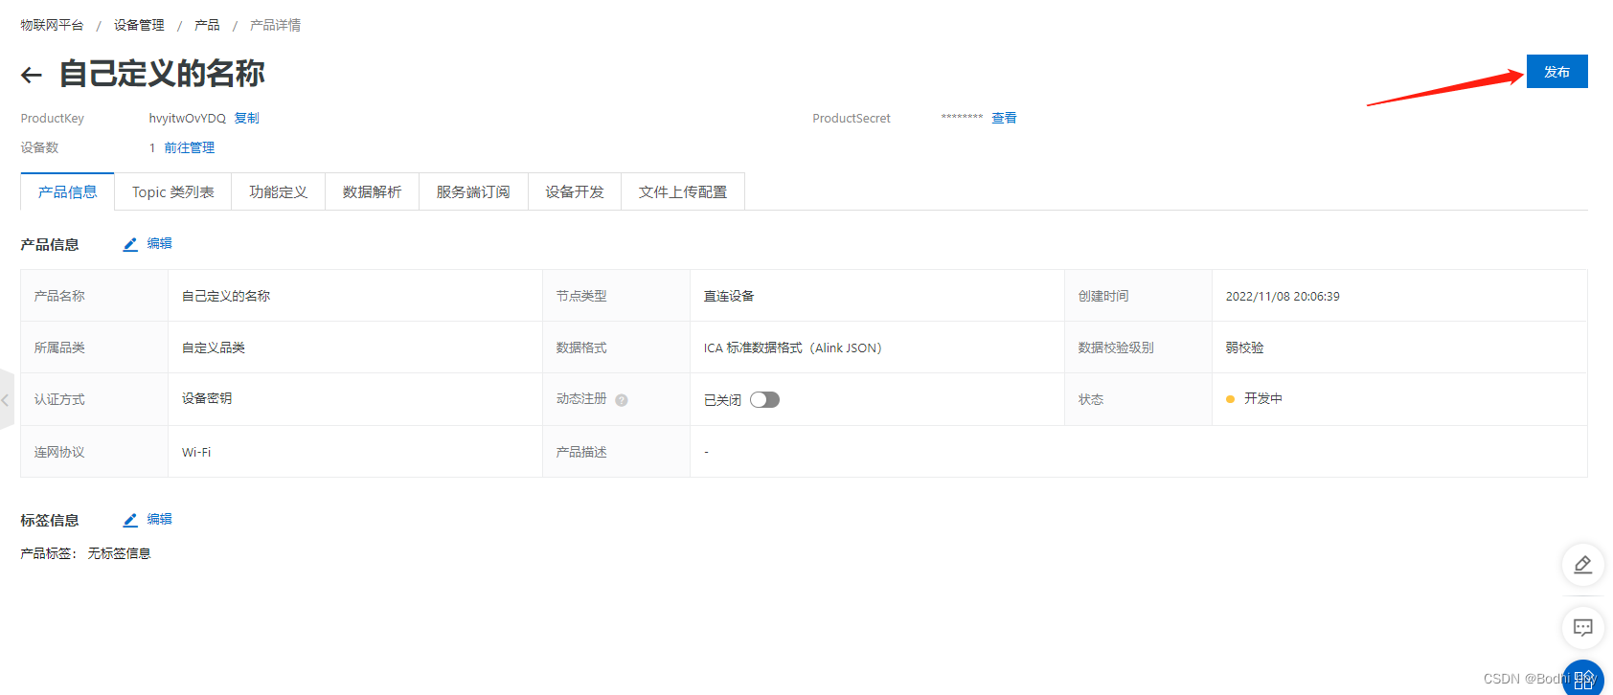Click the 无标签信息 tag text
Viewport: 1613px width, 695px height.
[120, 553]
